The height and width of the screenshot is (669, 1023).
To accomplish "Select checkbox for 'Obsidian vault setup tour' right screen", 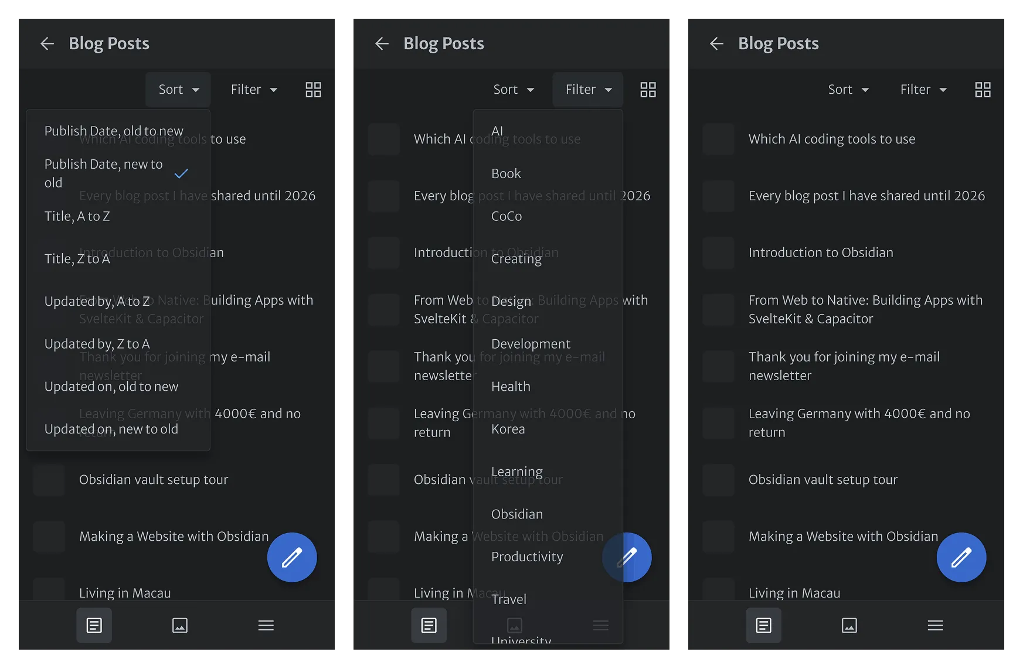I will [x=718, y=480].
